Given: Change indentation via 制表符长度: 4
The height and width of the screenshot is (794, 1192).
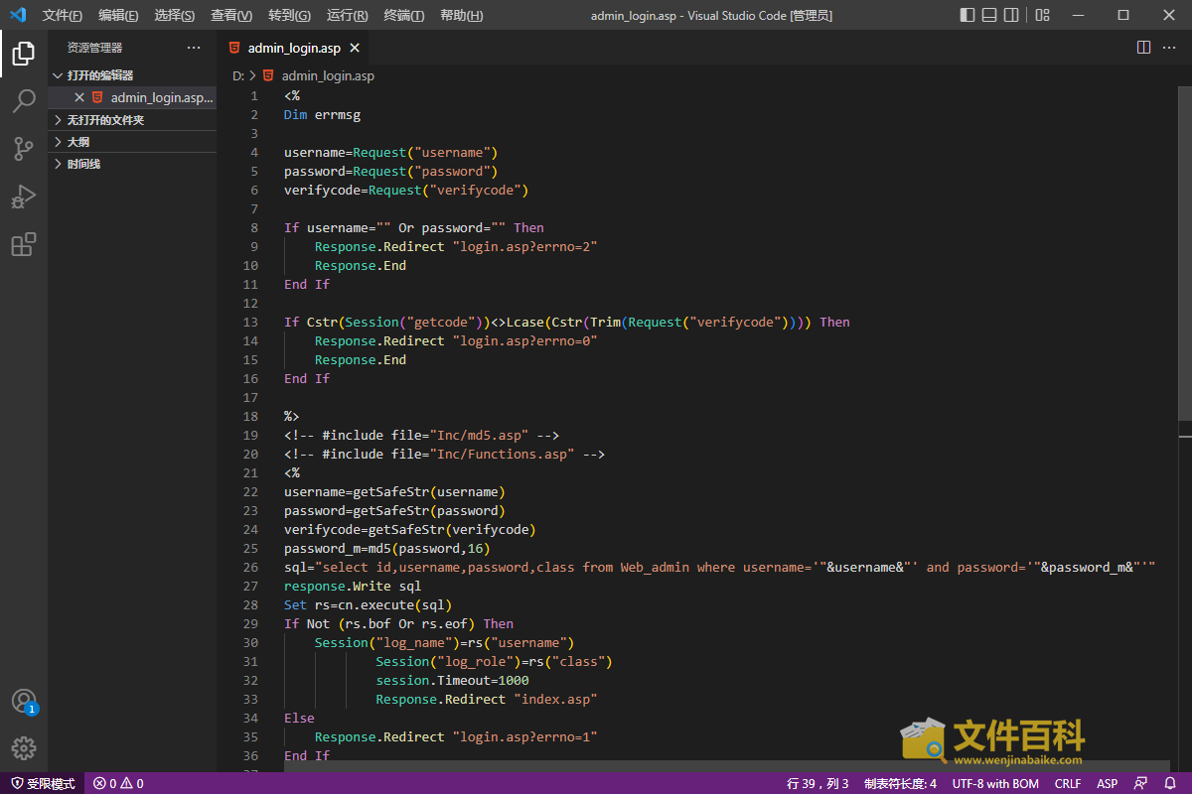Looking at the screenshot, I should (900, 783).
